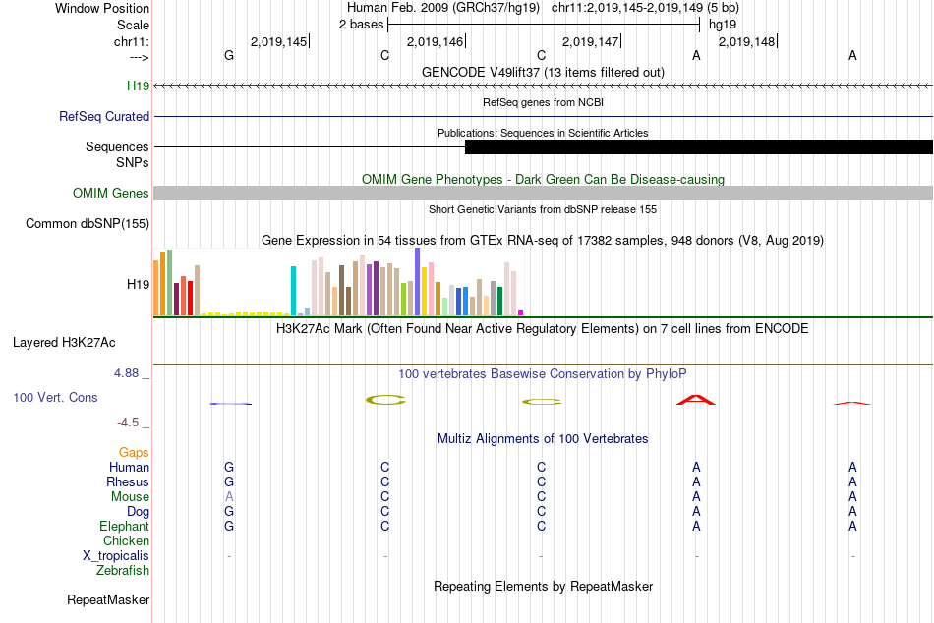Click the H3K27Ac Mark track title
934x623 pixels.
pos(543,329)
